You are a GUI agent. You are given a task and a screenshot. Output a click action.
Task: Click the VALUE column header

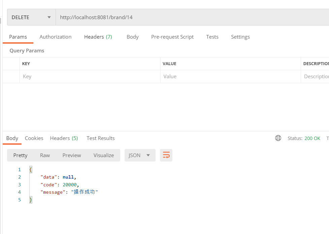[169, 63]
